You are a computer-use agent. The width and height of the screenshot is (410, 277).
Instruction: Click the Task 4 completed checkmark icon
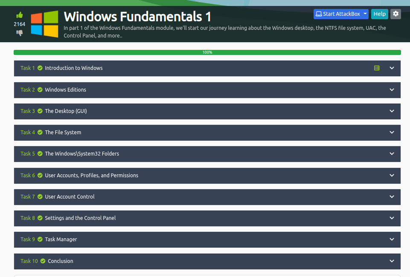coord(40,133)
